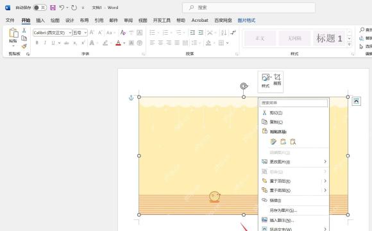Screen dimensions: 372x231
Task: Toggle the AutoSave switch
Action: (39, 8)
